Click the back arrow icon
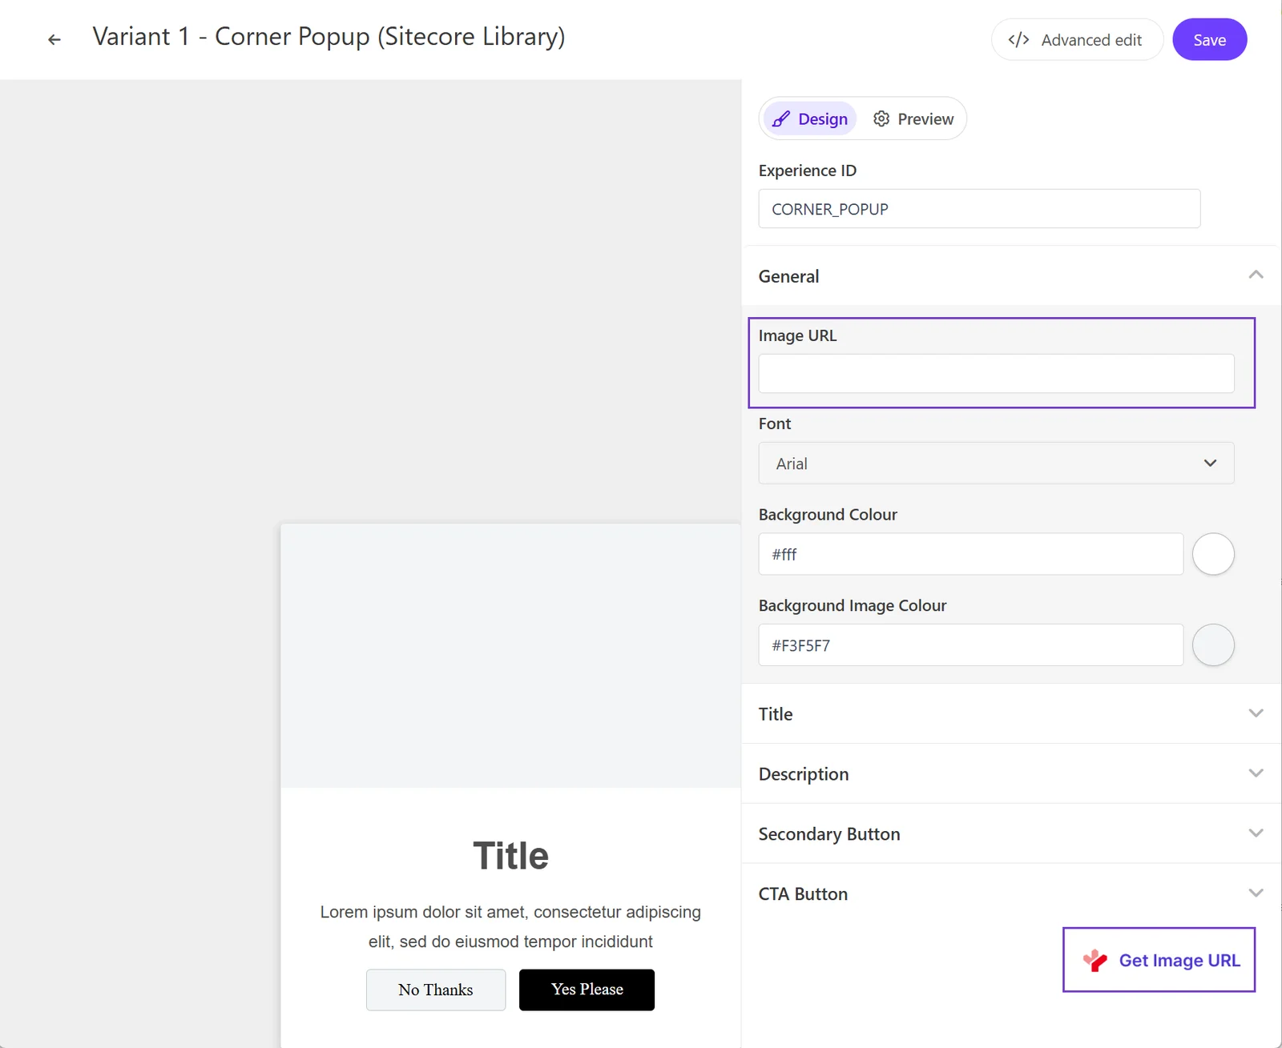Image resolution: width=1282 pixels, height=1048 pixels. pos(54,39)
